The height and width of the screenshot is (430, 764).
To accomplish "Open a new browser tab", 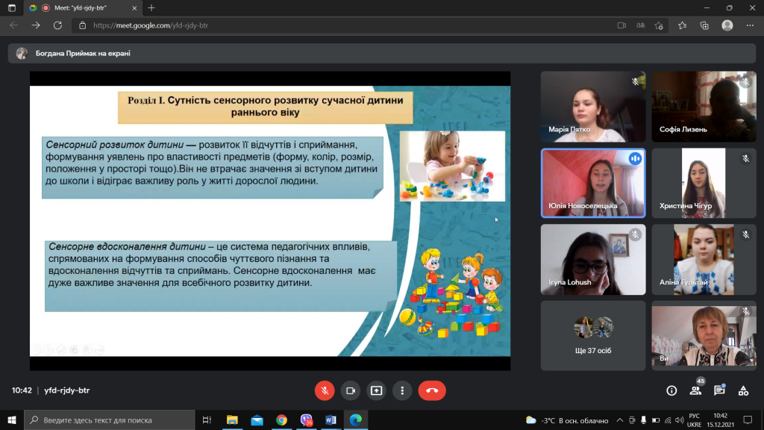I will (x=151, y=7).
